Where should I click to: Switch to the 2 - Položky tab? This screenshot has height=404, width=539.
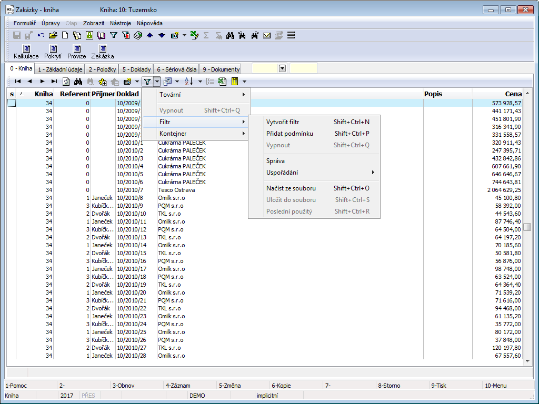[102, 69]
